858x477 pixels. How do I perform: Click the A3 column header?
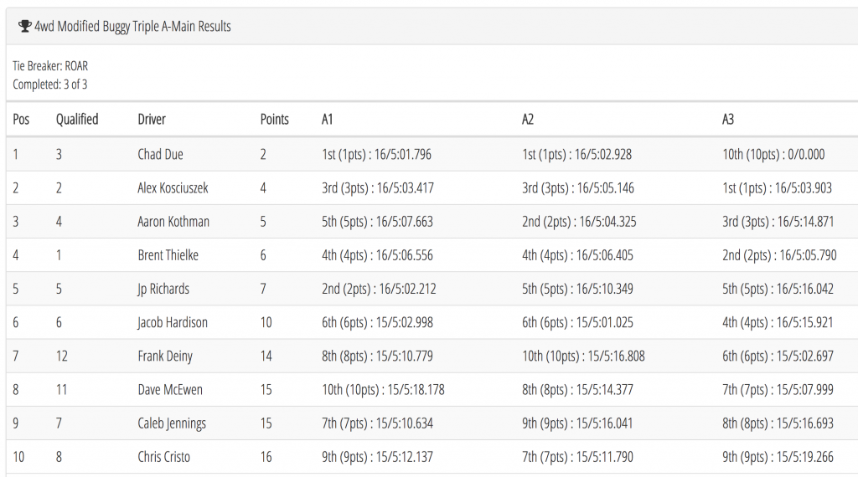[x=728, y=119]
